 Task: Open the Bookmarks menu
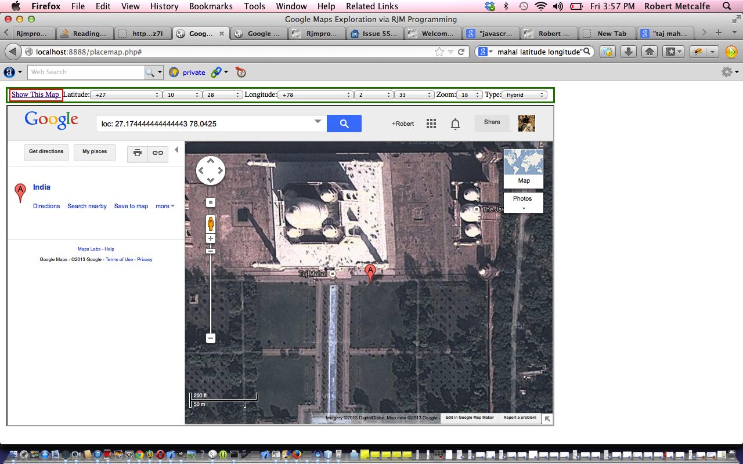(x=211, y=6)
